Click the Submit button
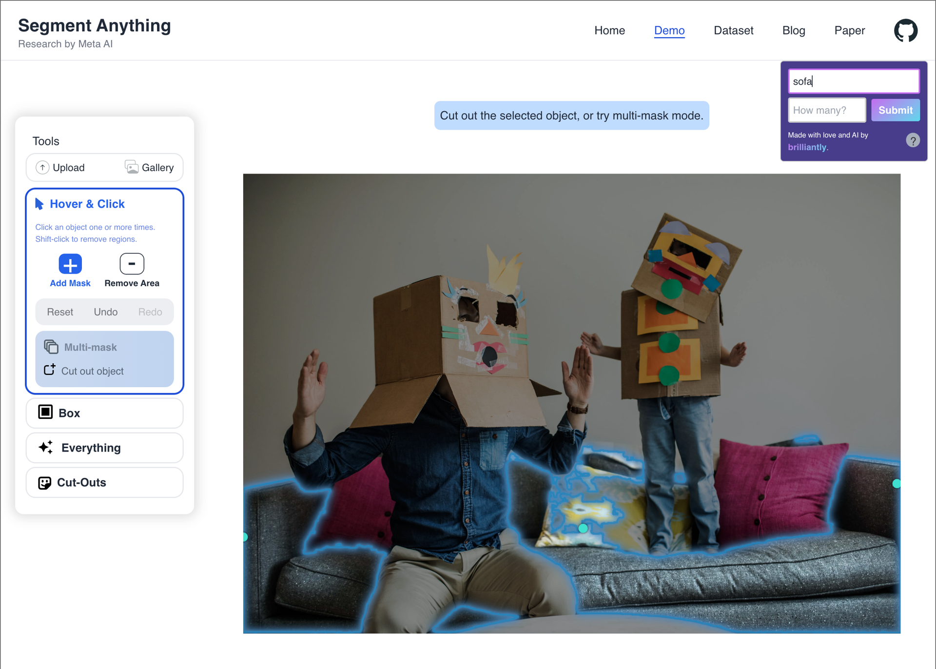The height and width of the screenshot is (669, 936). click(x=895, y=110)
